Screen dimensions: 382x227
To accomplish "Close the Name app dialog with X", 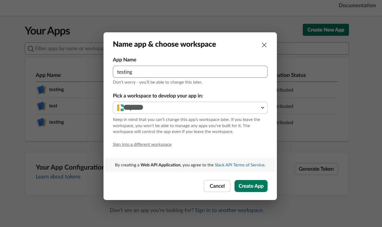I will point(264,45).
